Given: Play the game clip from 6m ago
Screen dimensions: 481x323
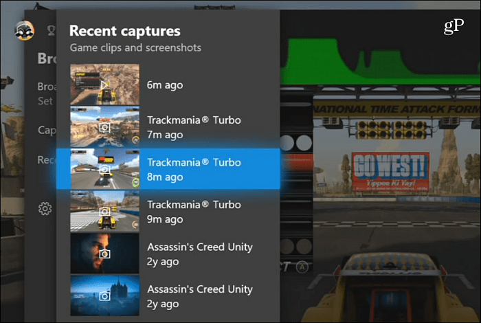Looking at the screenshot, I should click(x=104, y=85).
